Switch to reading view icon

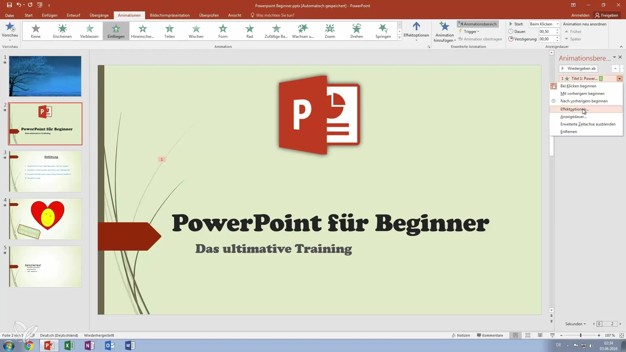(540, 335)
